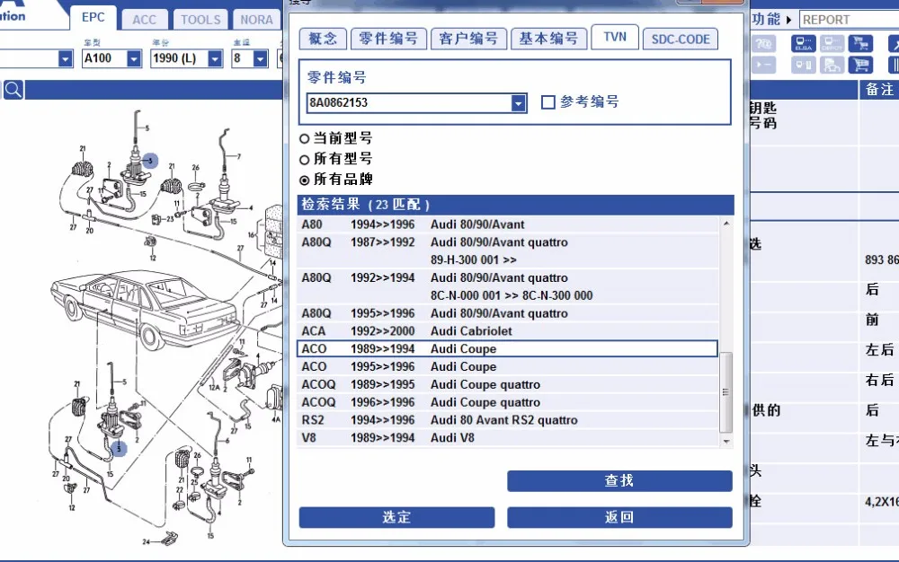The width and height of the screenshot is (899, 562).
Task: Open the 功能 function menu
Action: (x=770, y=20)
